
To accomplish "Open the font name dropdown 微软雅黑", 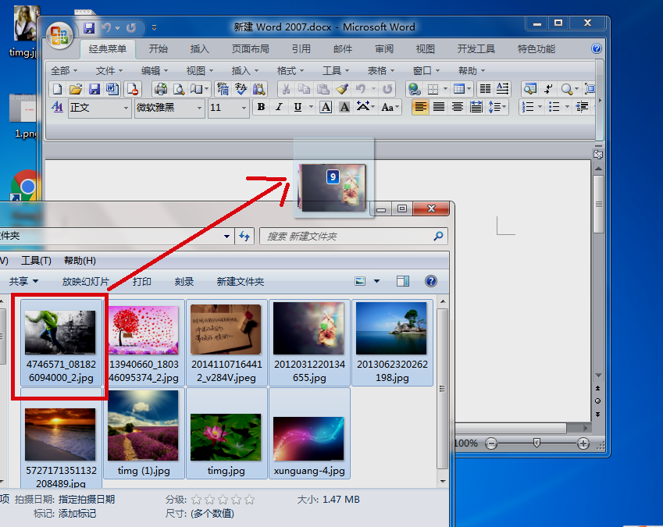I will pyautogui.click(x=170, y=108).
